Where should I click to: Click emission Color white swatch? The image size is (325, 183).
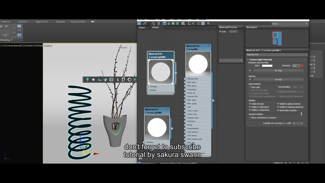click(x=267, y=66)
